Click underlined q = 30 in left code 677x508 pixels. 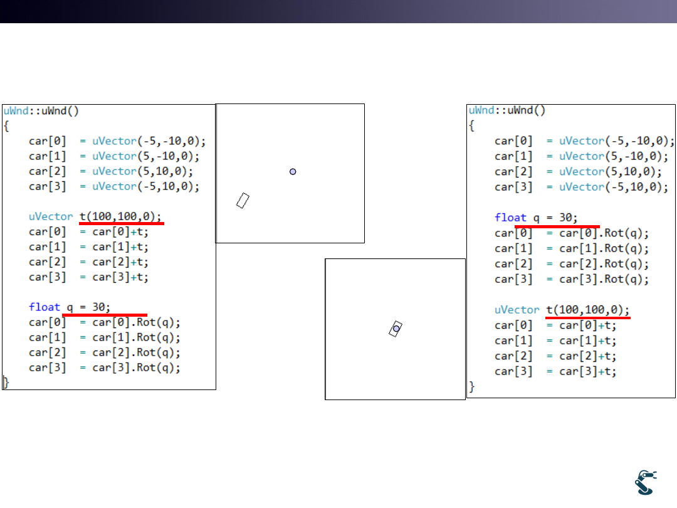(x=88, y=307)
